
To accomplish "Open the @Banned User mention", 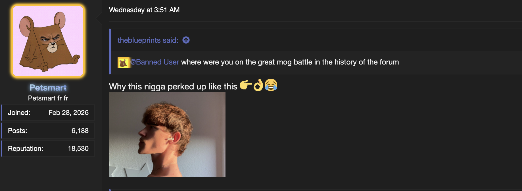I will pos(154,62).
